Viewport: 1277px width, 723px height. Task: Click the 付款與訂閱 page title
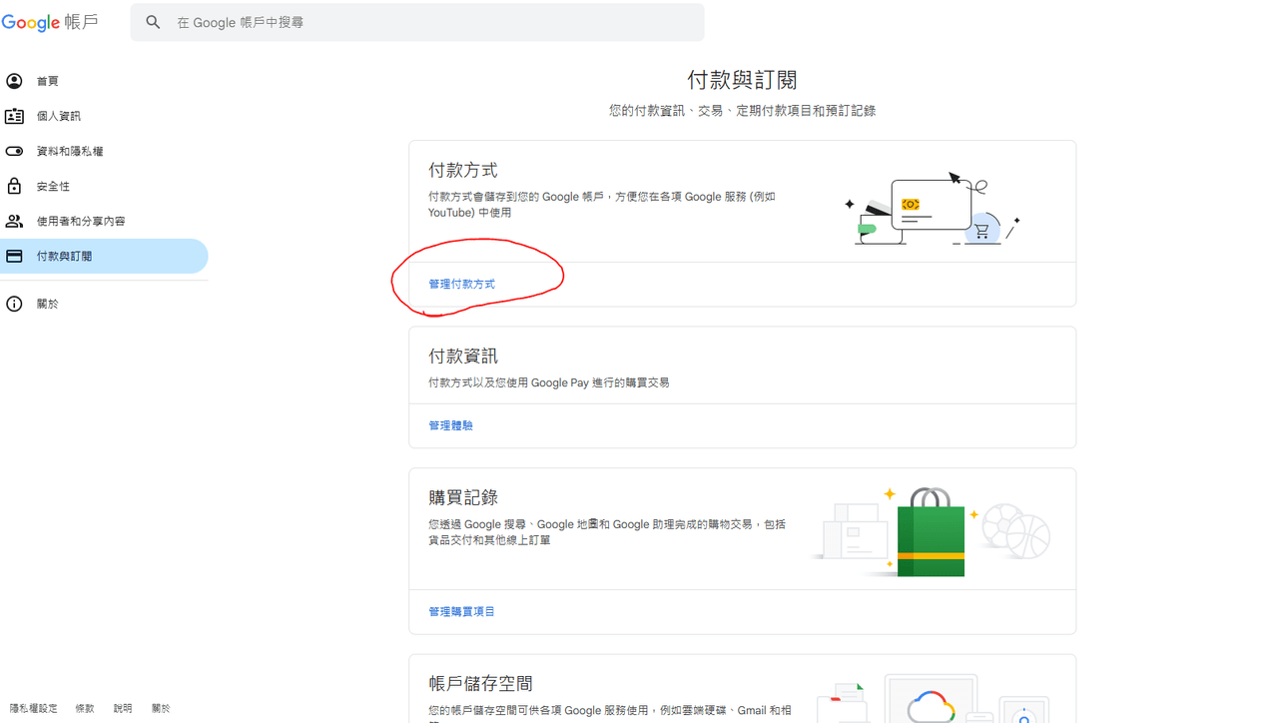click(x=742, y=80)
